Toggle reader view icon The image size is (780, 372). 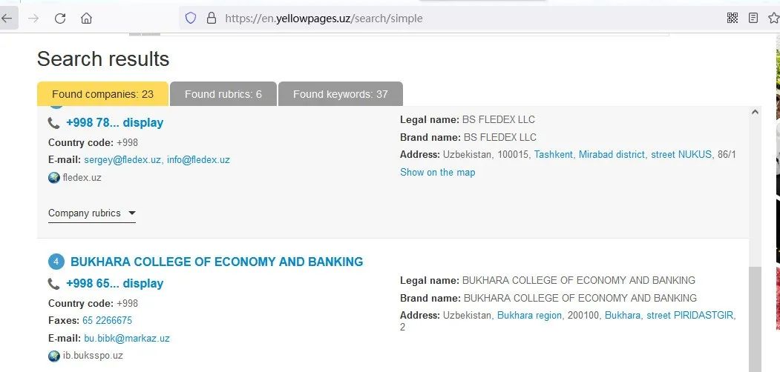pyautogui.click(x=753, y=19)
